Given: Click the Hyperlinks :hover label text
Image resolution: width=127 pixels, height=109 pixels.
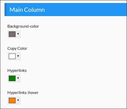Looking at the screenshot, I should click(23, 93).
